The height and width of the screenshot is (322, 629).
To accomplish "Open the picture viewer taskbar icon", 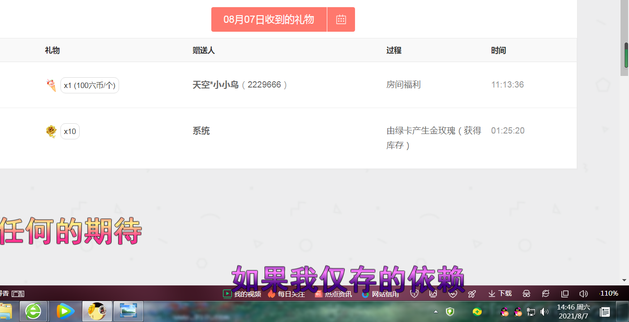I will coord(128,311).
